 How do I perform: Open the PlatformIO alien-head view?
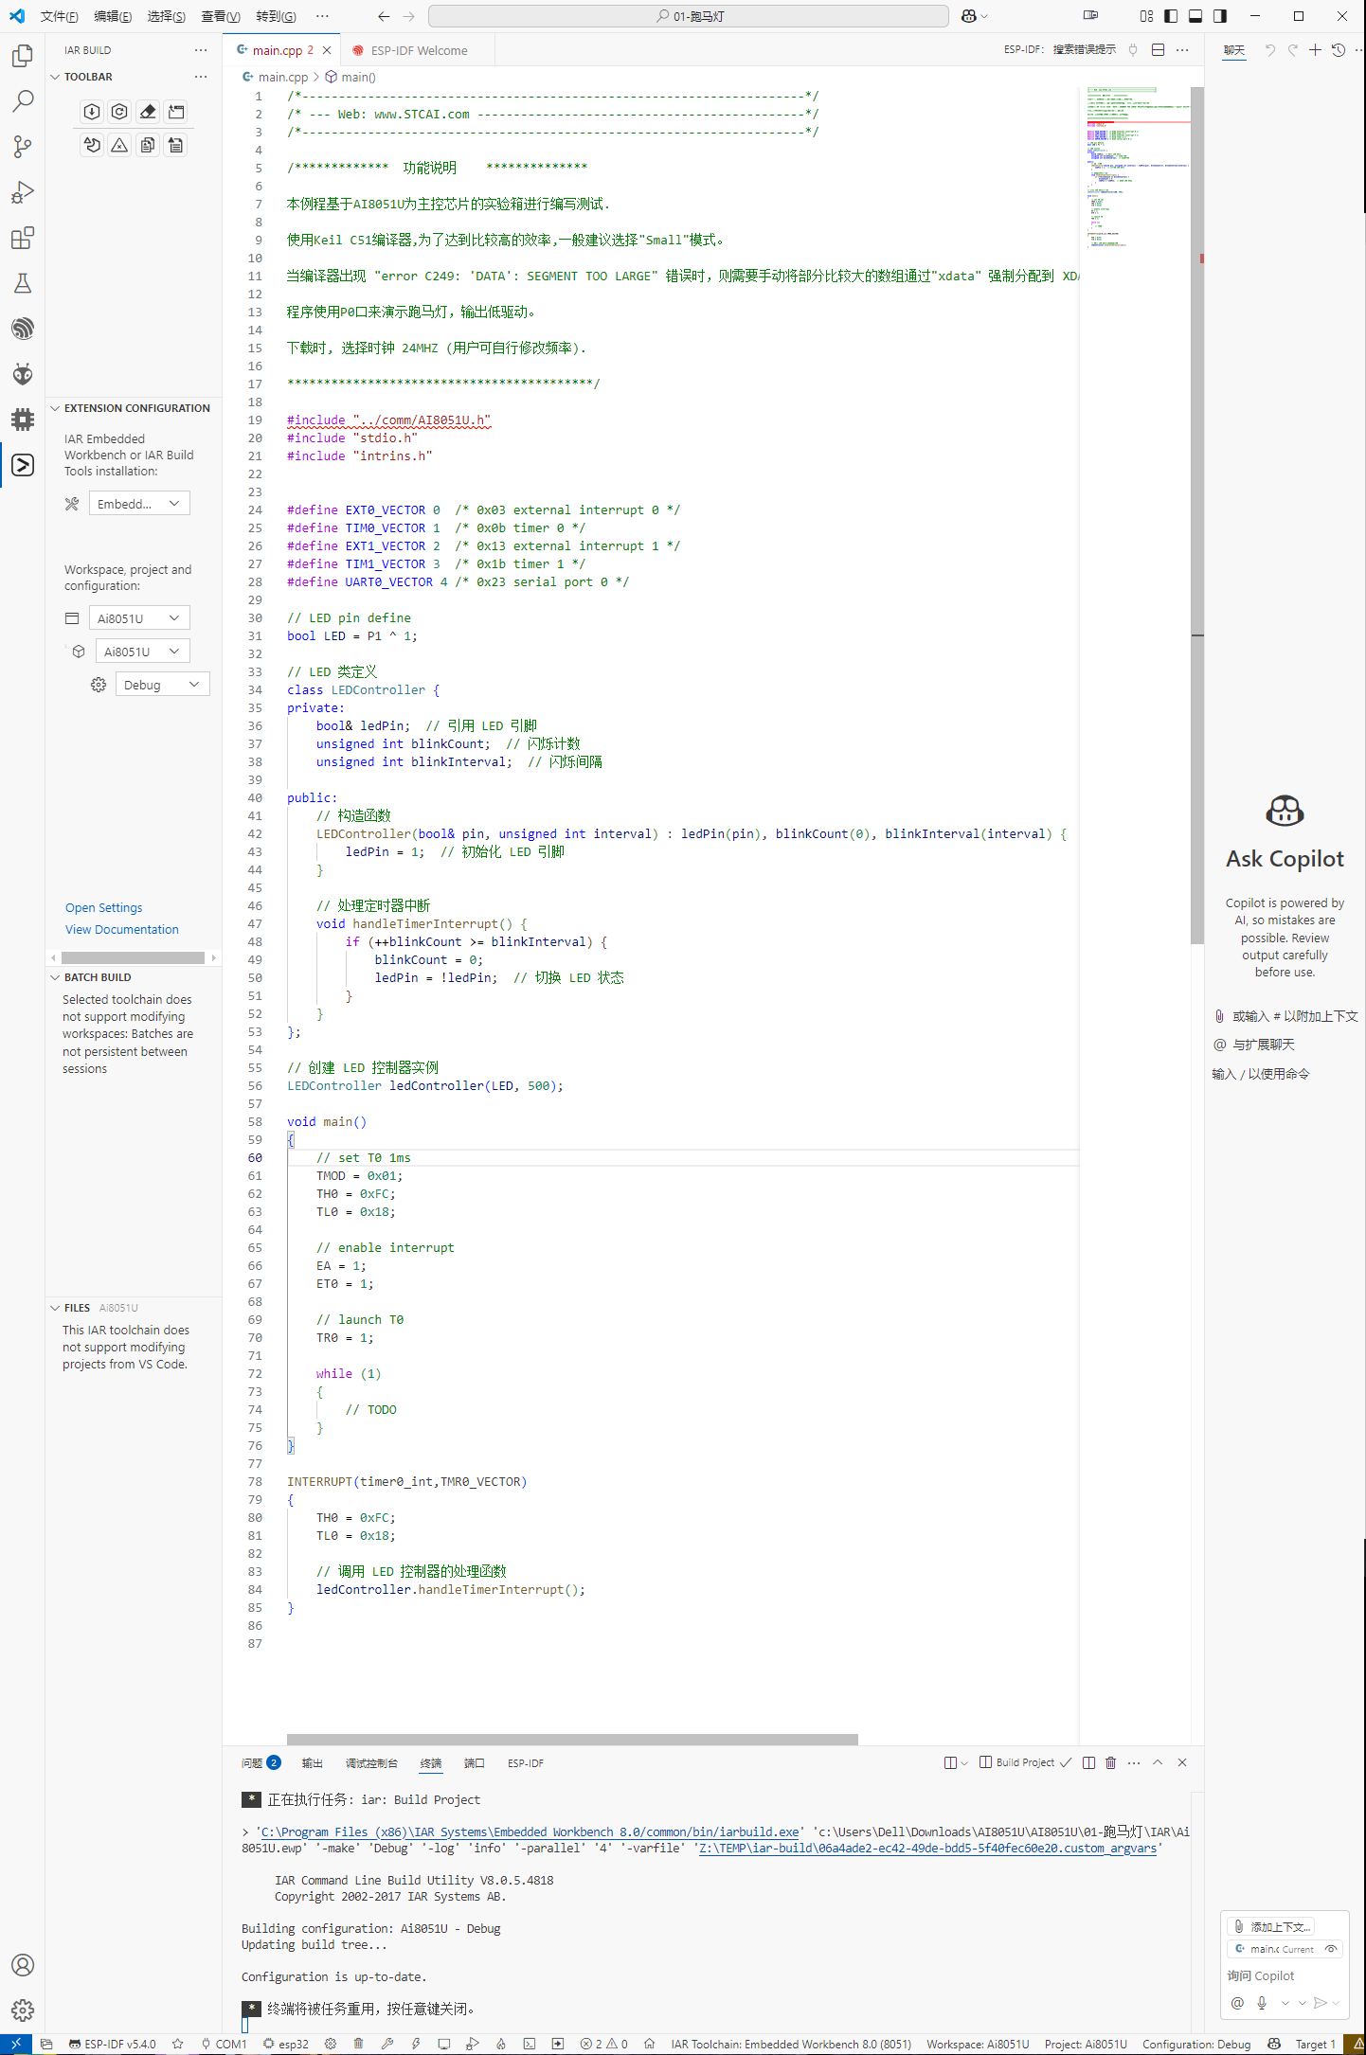(x=23, y=374)
